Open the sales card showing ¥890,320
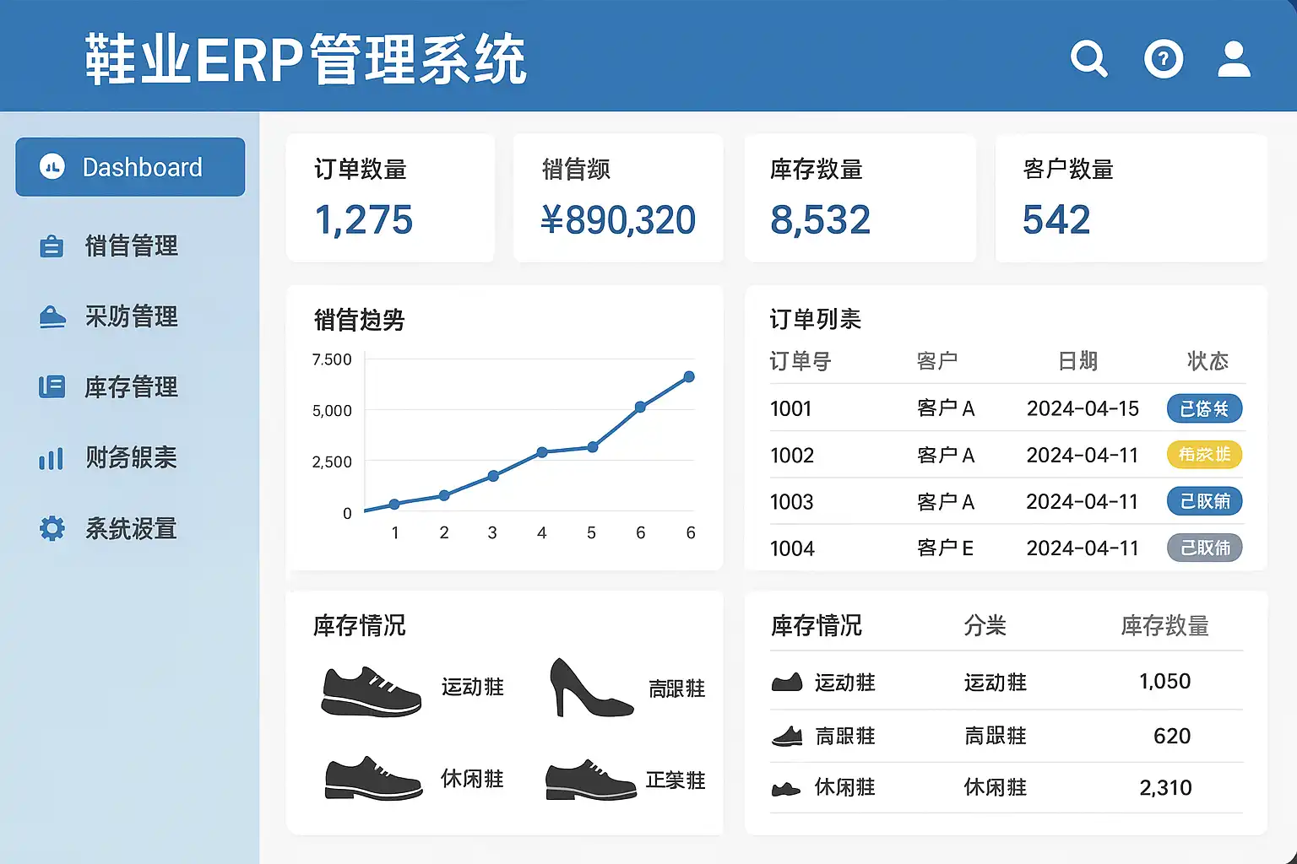The height and width of the screenshot is (864, 1297). tap(618, 198)
